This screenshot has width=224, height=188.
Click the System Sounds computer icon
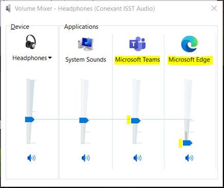86,44
